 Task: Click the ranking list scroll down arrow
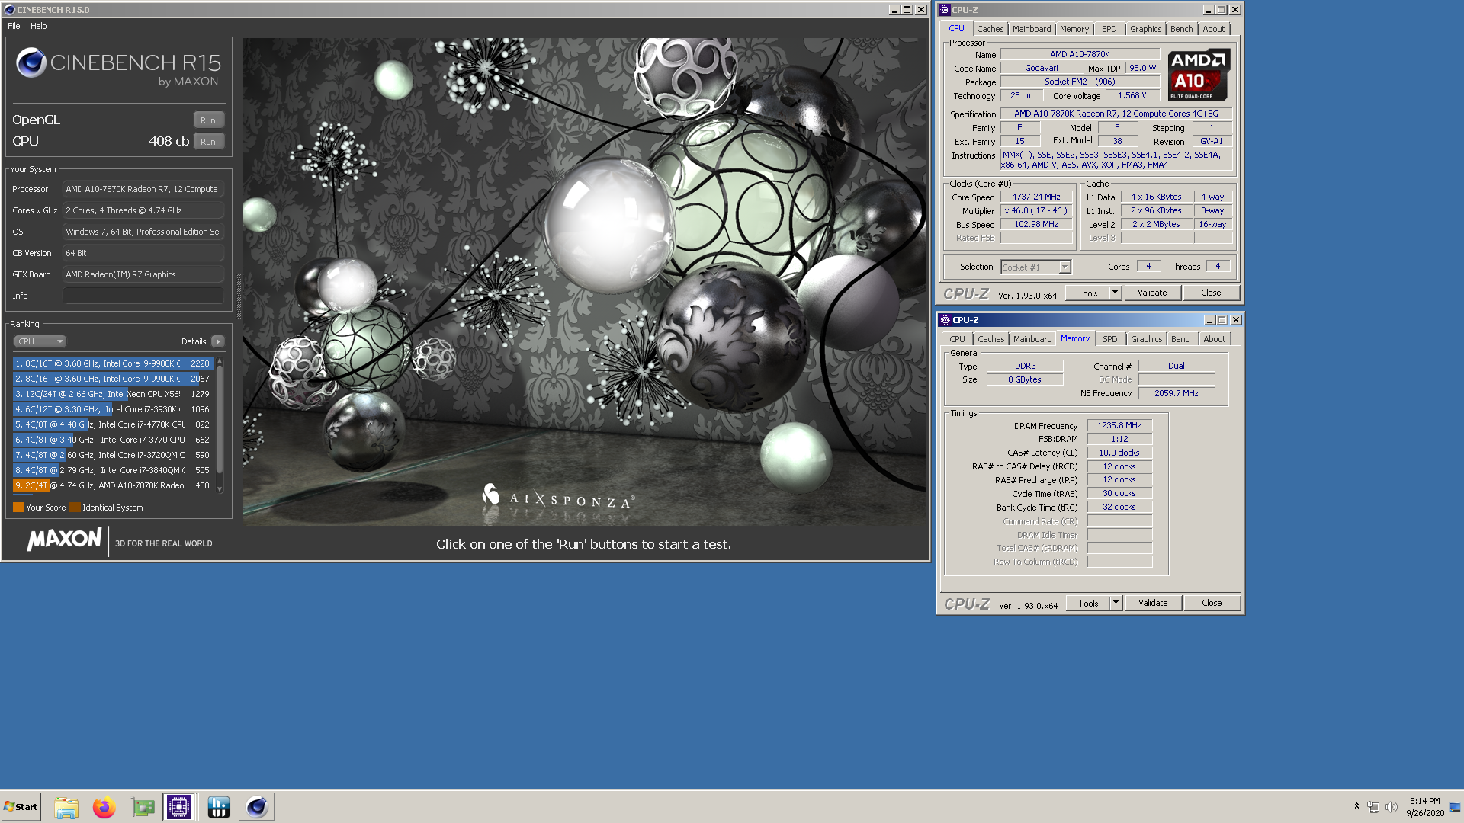coord(220,489)
